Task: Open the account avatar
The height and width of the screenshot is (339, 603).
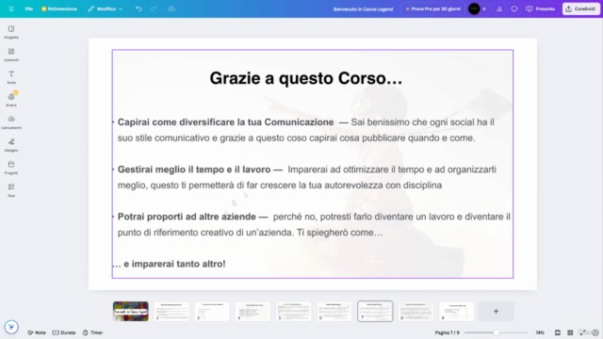Action: point(474,8)
